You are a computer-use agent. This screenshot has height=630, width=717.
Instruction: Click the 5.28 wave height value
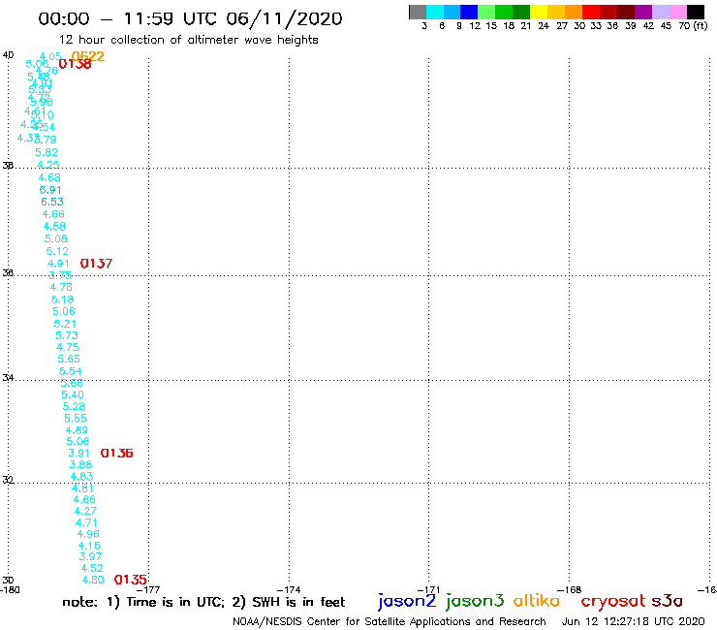tap(74, 406)
